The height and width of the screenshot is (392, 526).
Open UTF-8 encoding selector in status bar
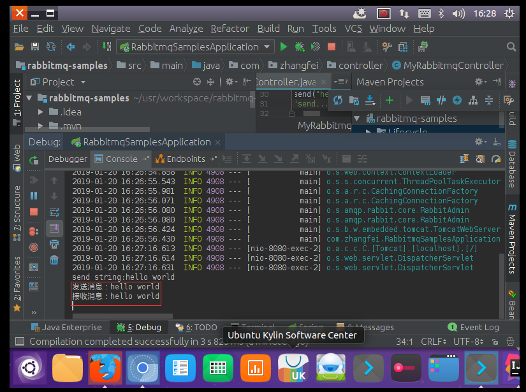tap(469, 342)
